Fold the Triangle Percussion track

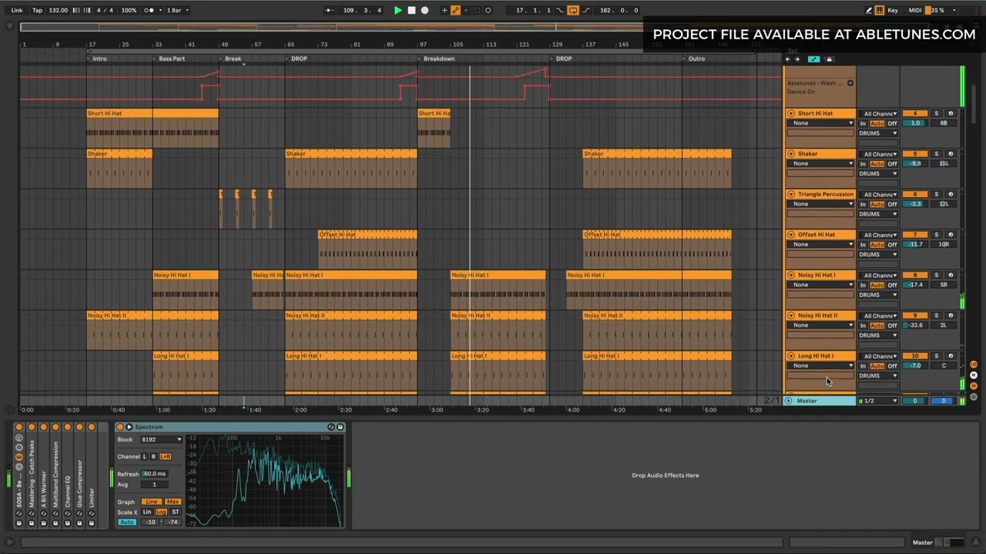click(790, 194)
